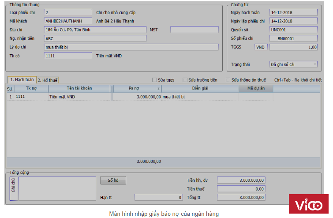The height and width of the screenshot is (218, 333).
Task: Toggle the Sửa thông tin thuế checkbox
Action: click(x=228, y=80)
